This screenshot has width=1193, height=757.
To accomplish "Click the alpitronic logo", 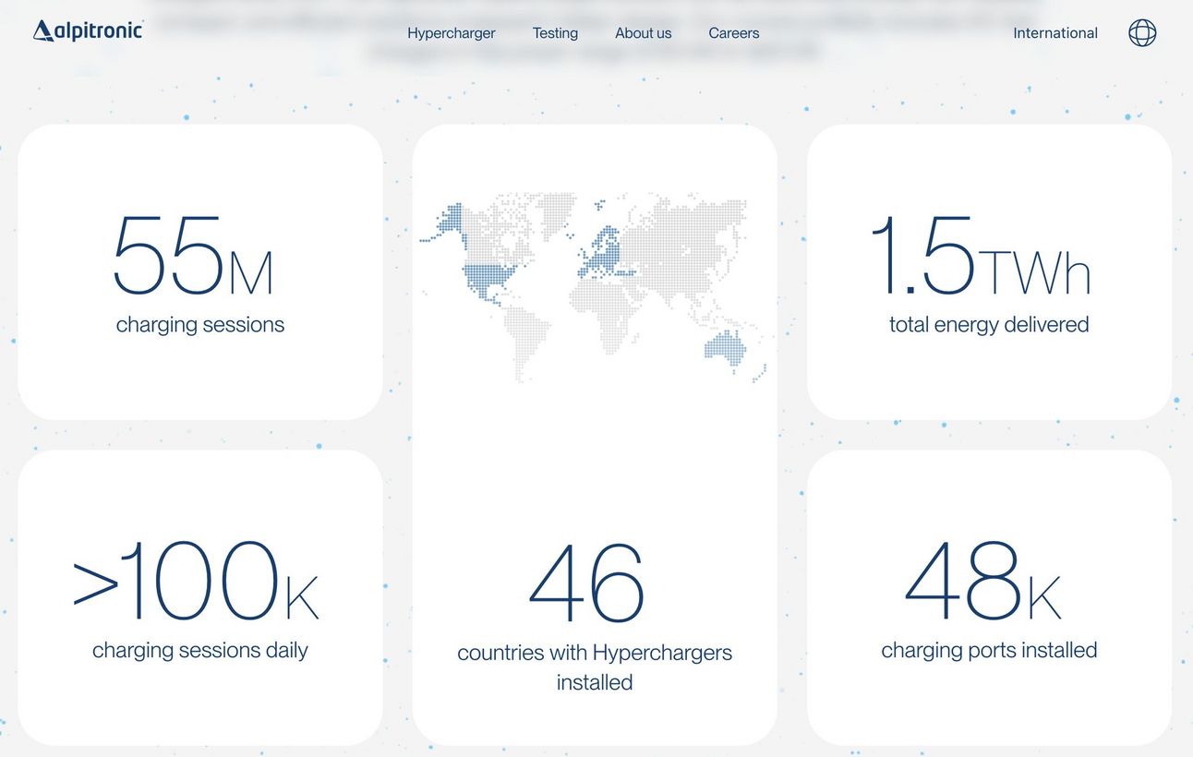I will tap(88, 31).
